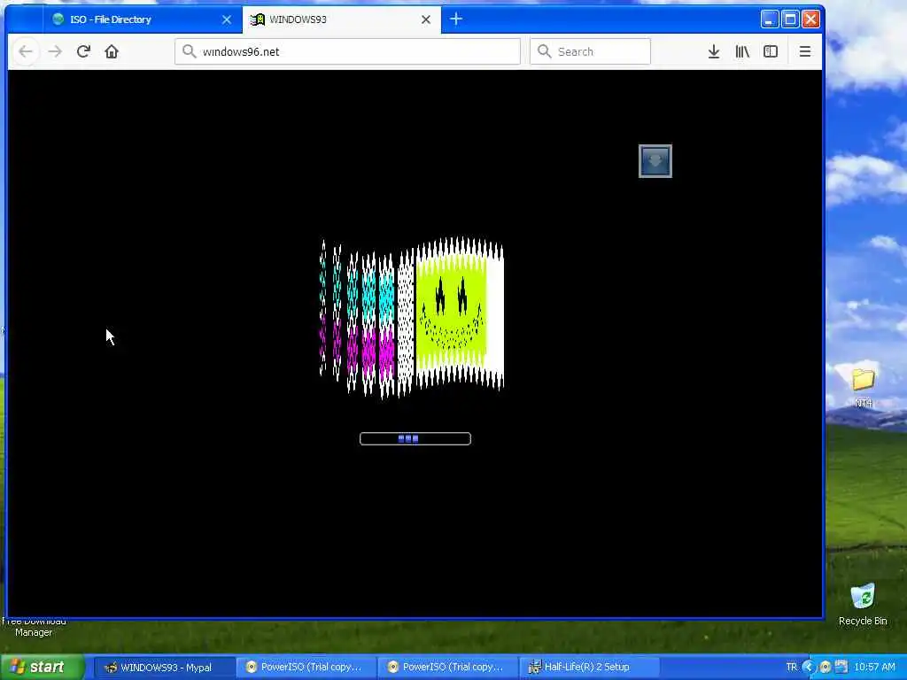This screenshot has width=907, height=680.
Task: Close the ISO - File Directory tab
Action: tap(227, 19)
